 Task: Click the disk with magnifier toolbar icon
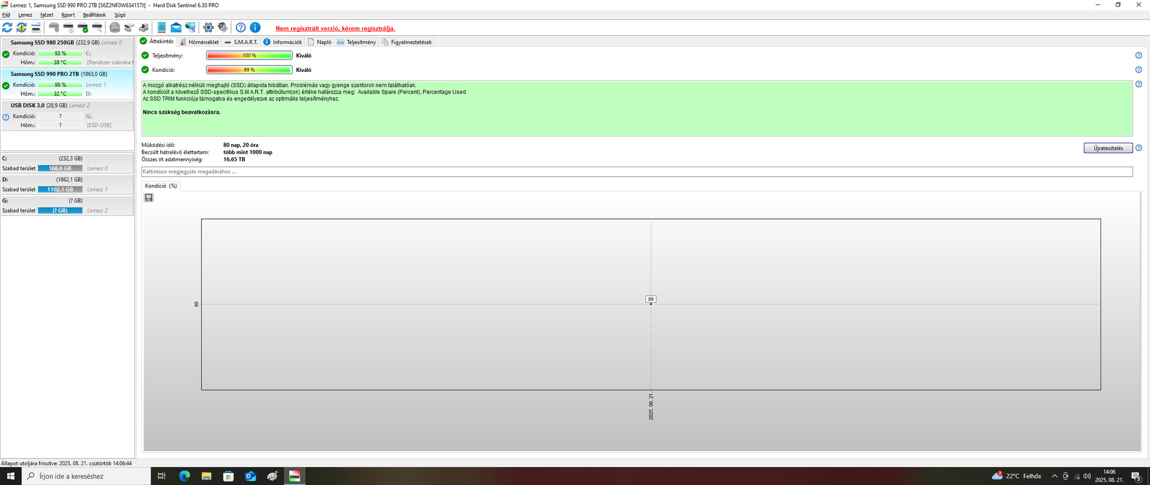click(97, 28)
